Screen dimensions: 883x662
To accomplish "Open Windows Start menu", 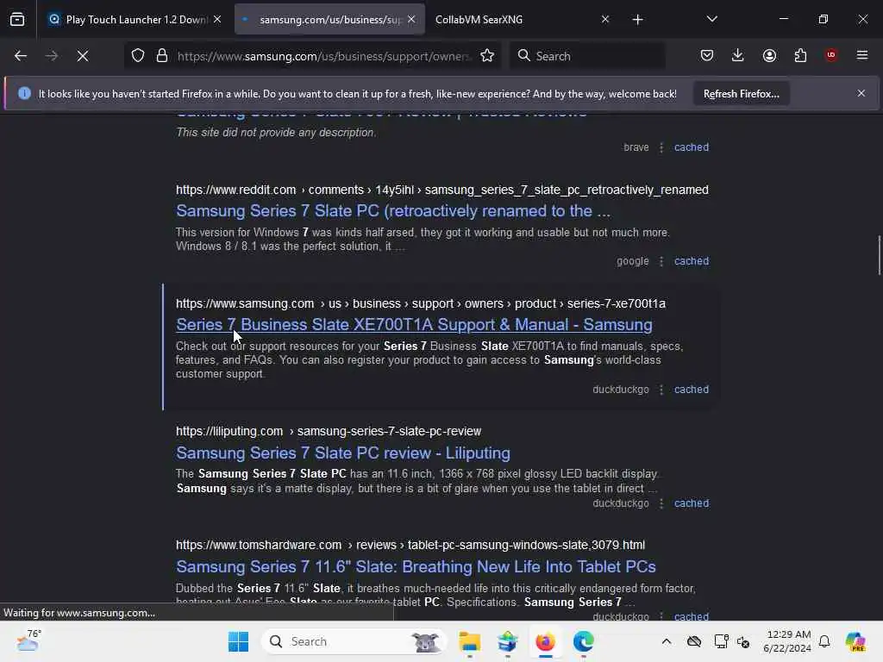I will tap(238, 641).
